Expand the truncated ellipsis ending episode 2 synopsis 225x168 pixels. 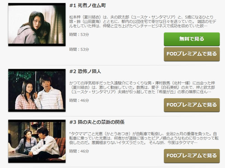coord(209,92)
